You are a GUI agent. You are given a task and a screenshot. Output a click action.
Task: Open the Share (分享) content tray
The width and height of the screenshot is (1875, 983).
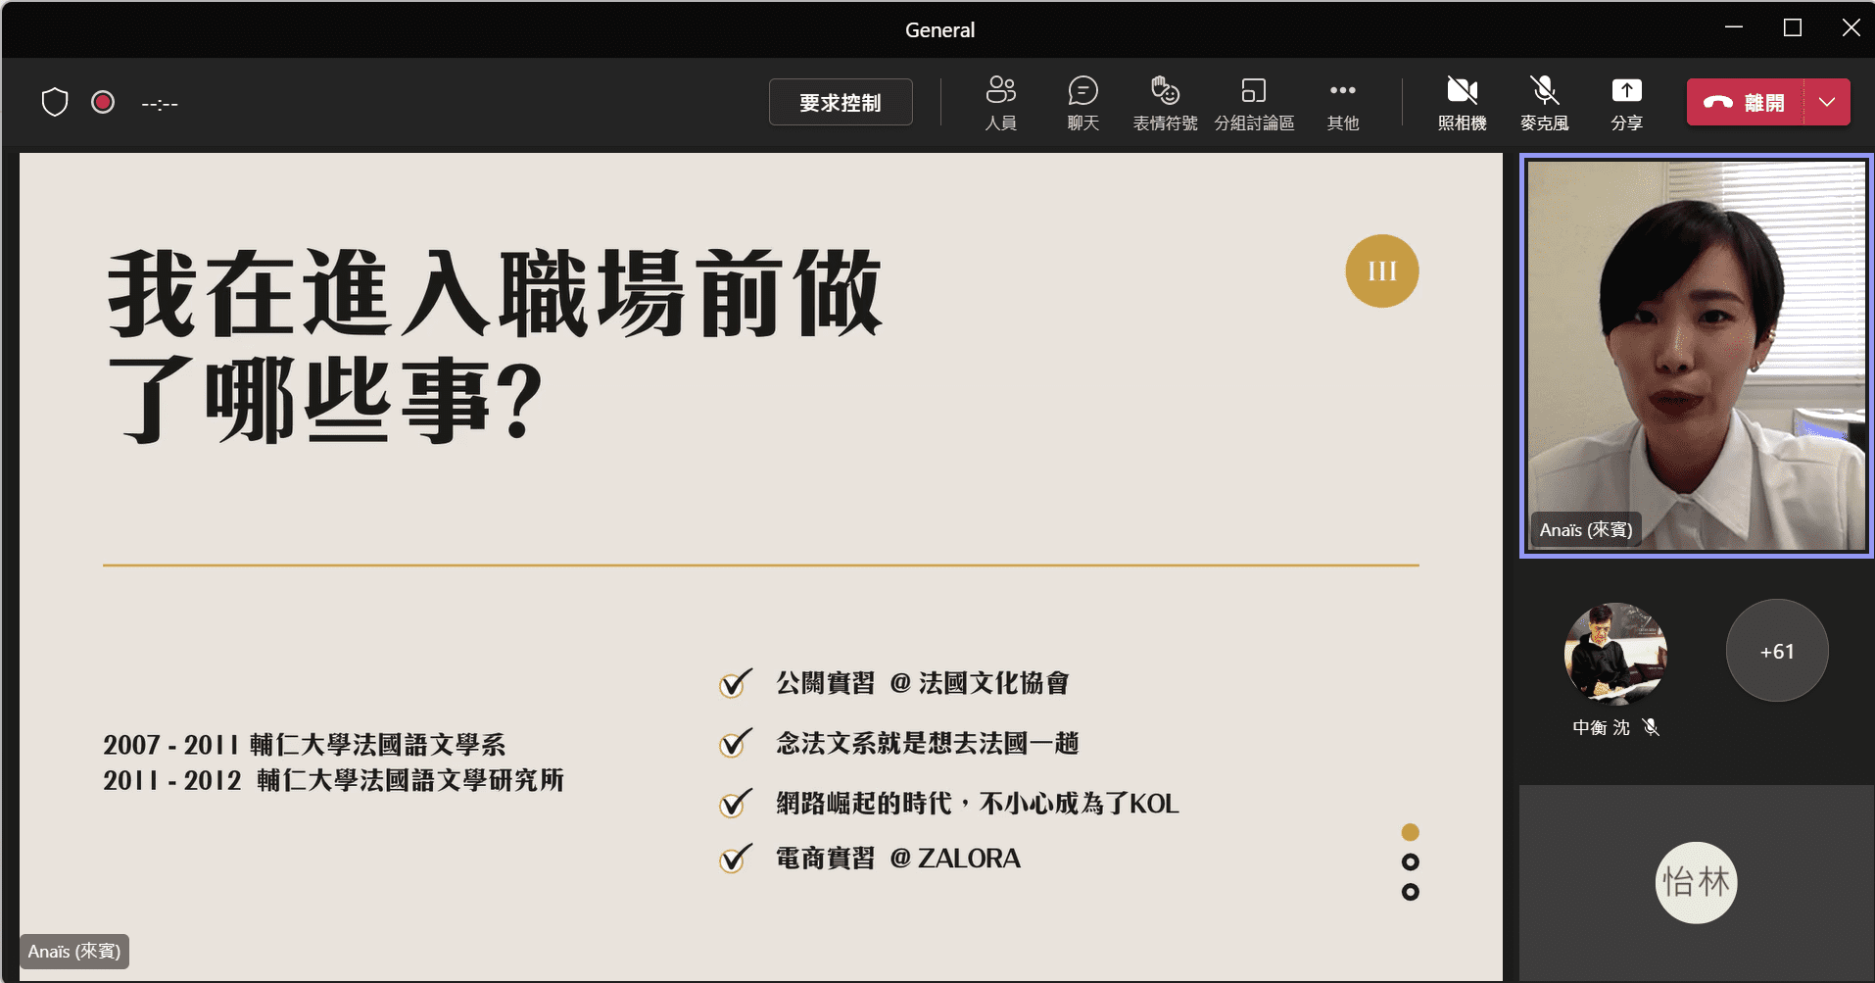pos(1626,103)
